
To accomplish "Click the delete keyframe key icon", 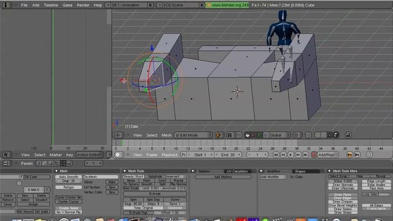I will coord(357,155).
